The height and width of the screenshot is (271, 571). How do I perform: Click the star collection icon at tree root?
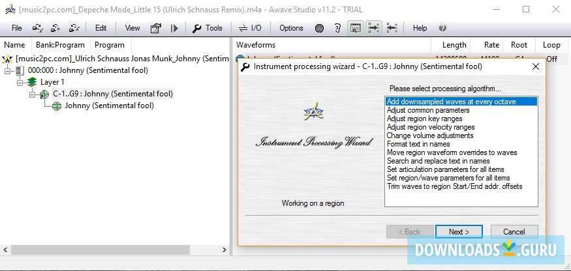click(x=7, y=59)
